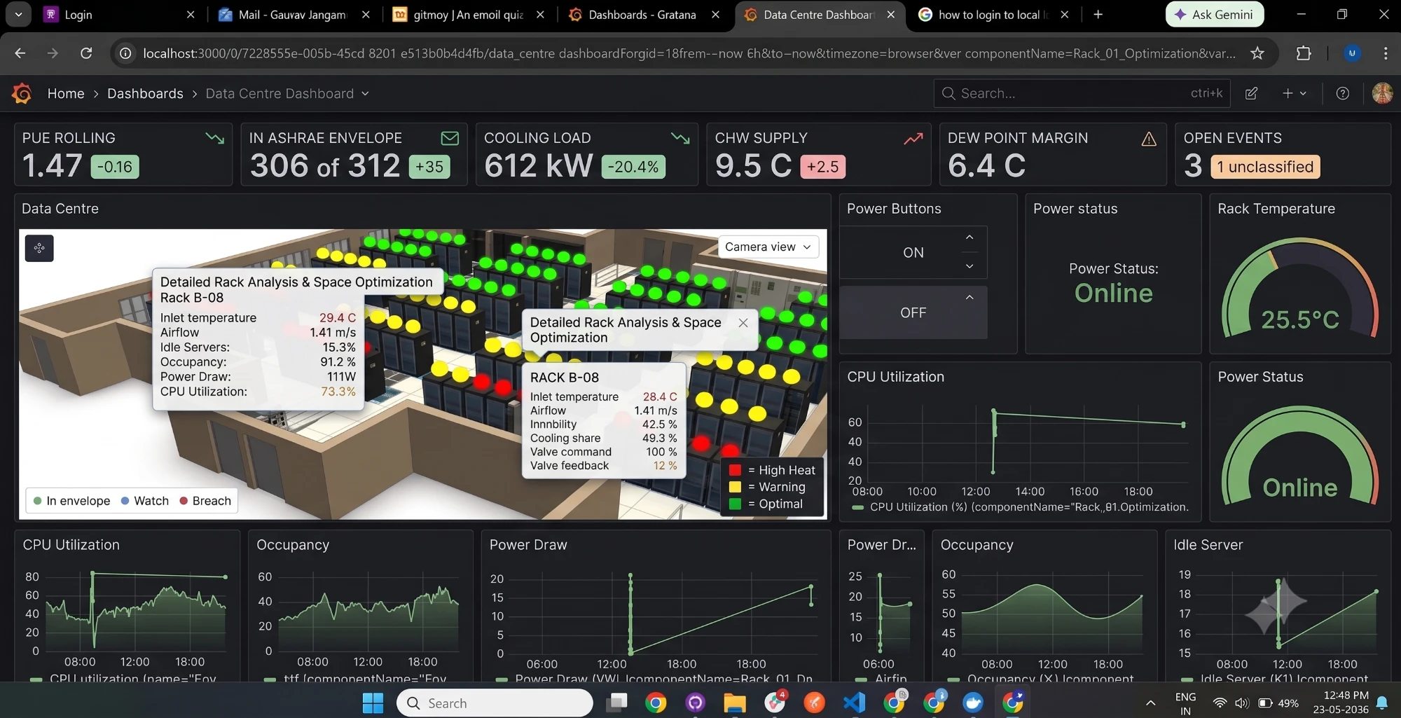Open the user profile avatar
This screenshot has width=1401, height=718.
[x=1382, y=93]
